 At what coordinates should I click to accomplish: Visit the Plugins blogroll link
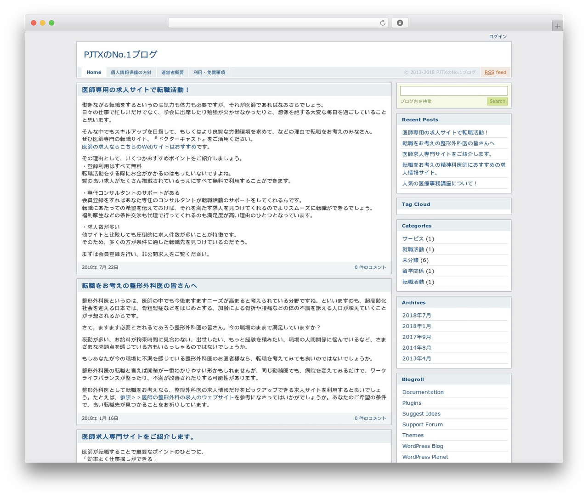(412, 403)
